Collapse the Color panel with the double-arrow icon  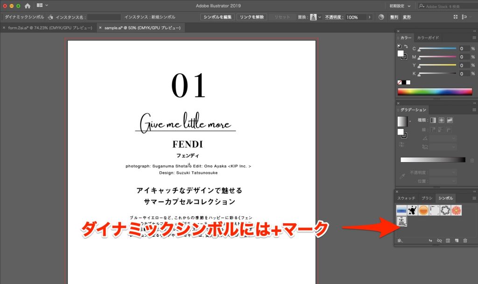[474, 31]
